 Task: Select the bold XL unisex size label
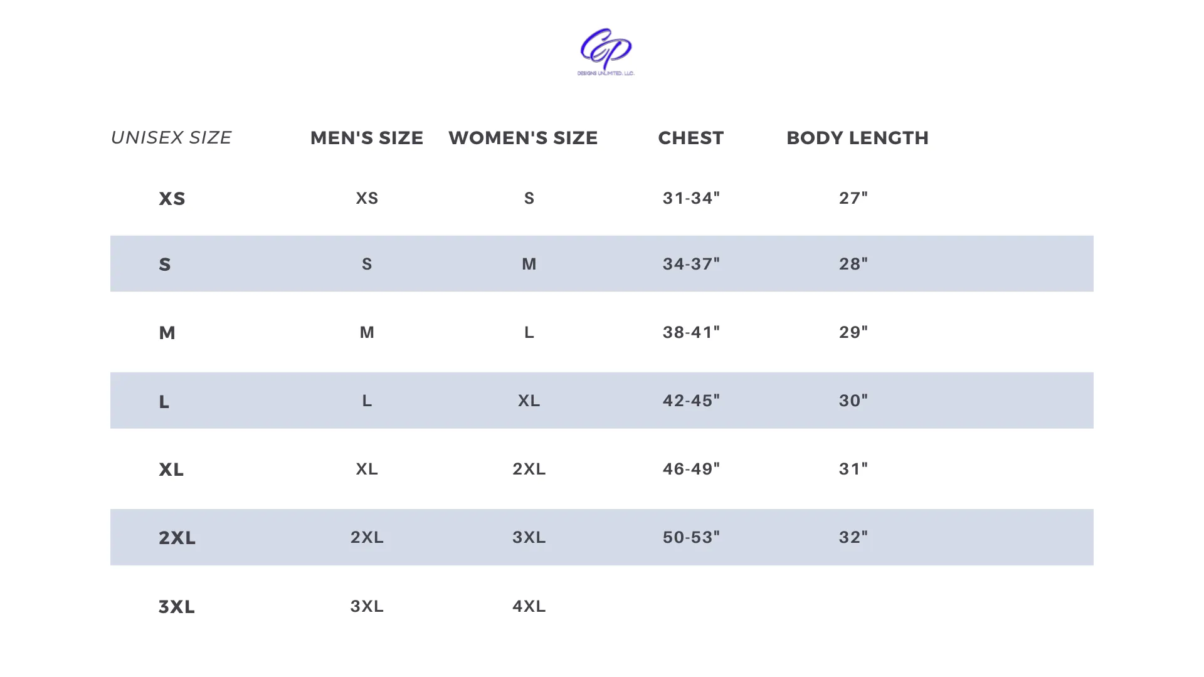pyautogui.click(x=171, y=470)
